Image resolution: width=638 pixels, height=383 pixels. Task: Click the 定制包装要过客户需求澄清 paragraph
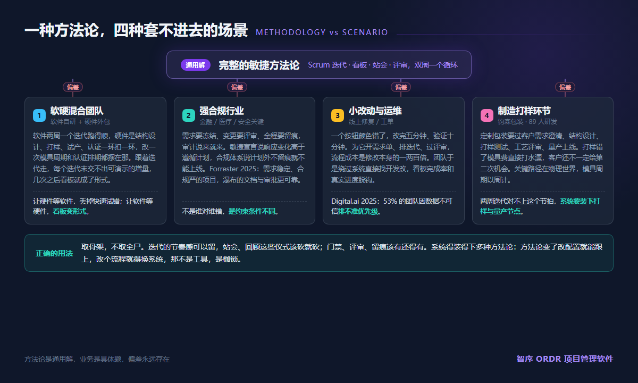click(542, 157)
